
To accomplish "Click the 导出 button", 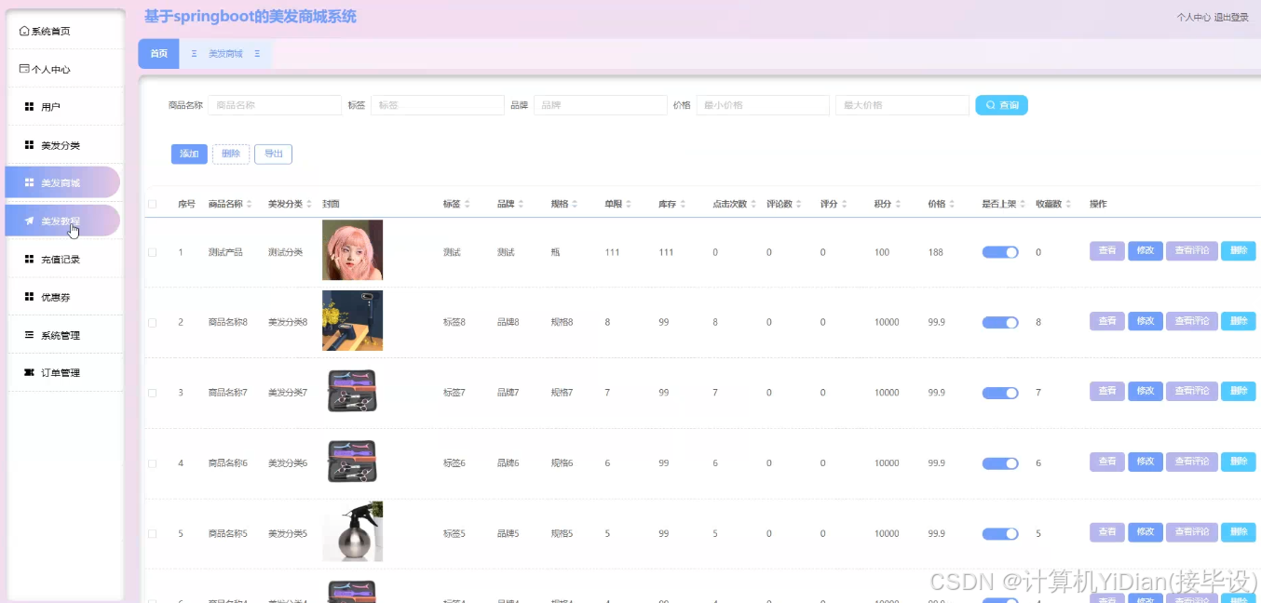I will click(273, 154).
